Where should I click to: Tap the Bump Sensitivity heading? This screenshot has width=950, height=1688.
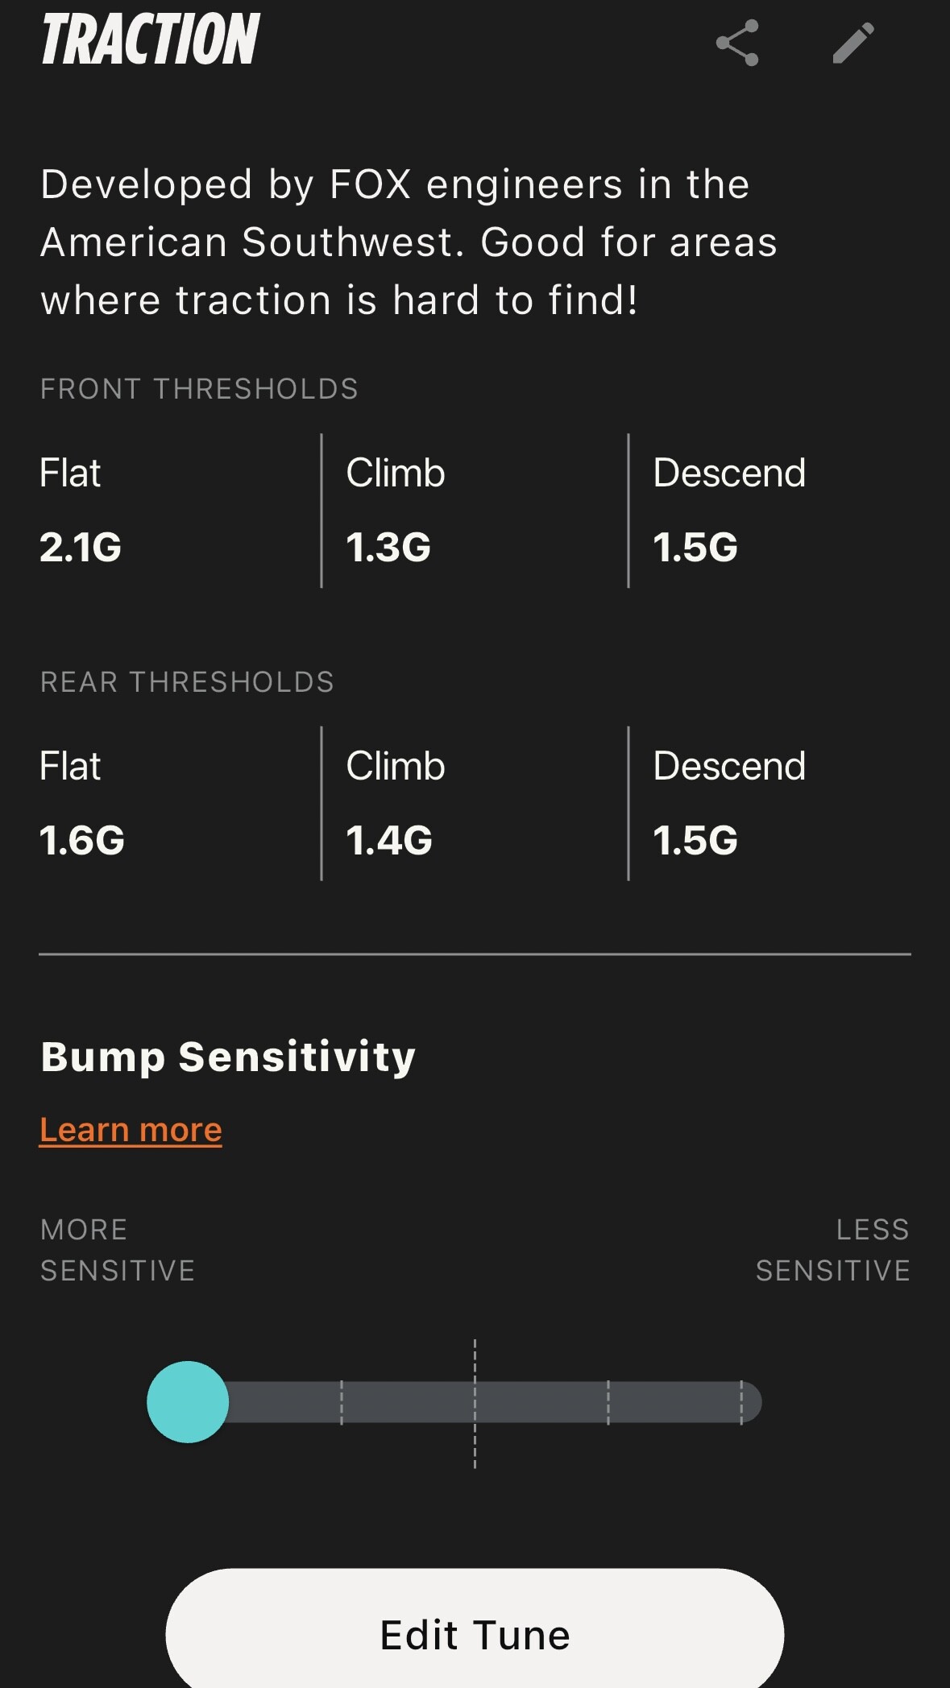click(x=228, y=1057)
